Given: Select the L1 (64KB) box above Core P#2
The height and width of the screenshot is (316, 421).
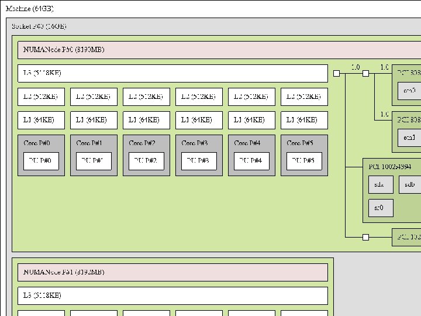Looking at the screenshot, I should pos(146,120).
